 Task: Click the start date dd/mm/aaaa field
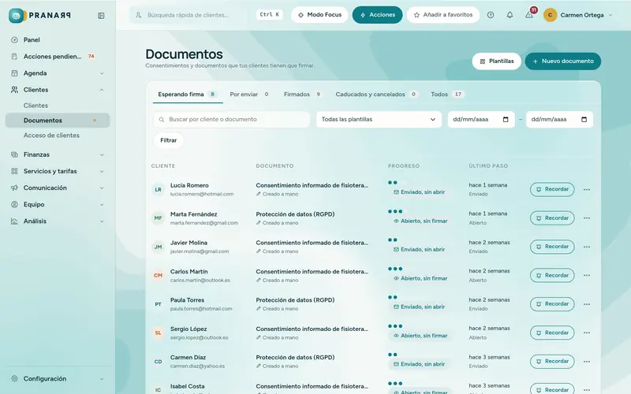pos(481,120)
